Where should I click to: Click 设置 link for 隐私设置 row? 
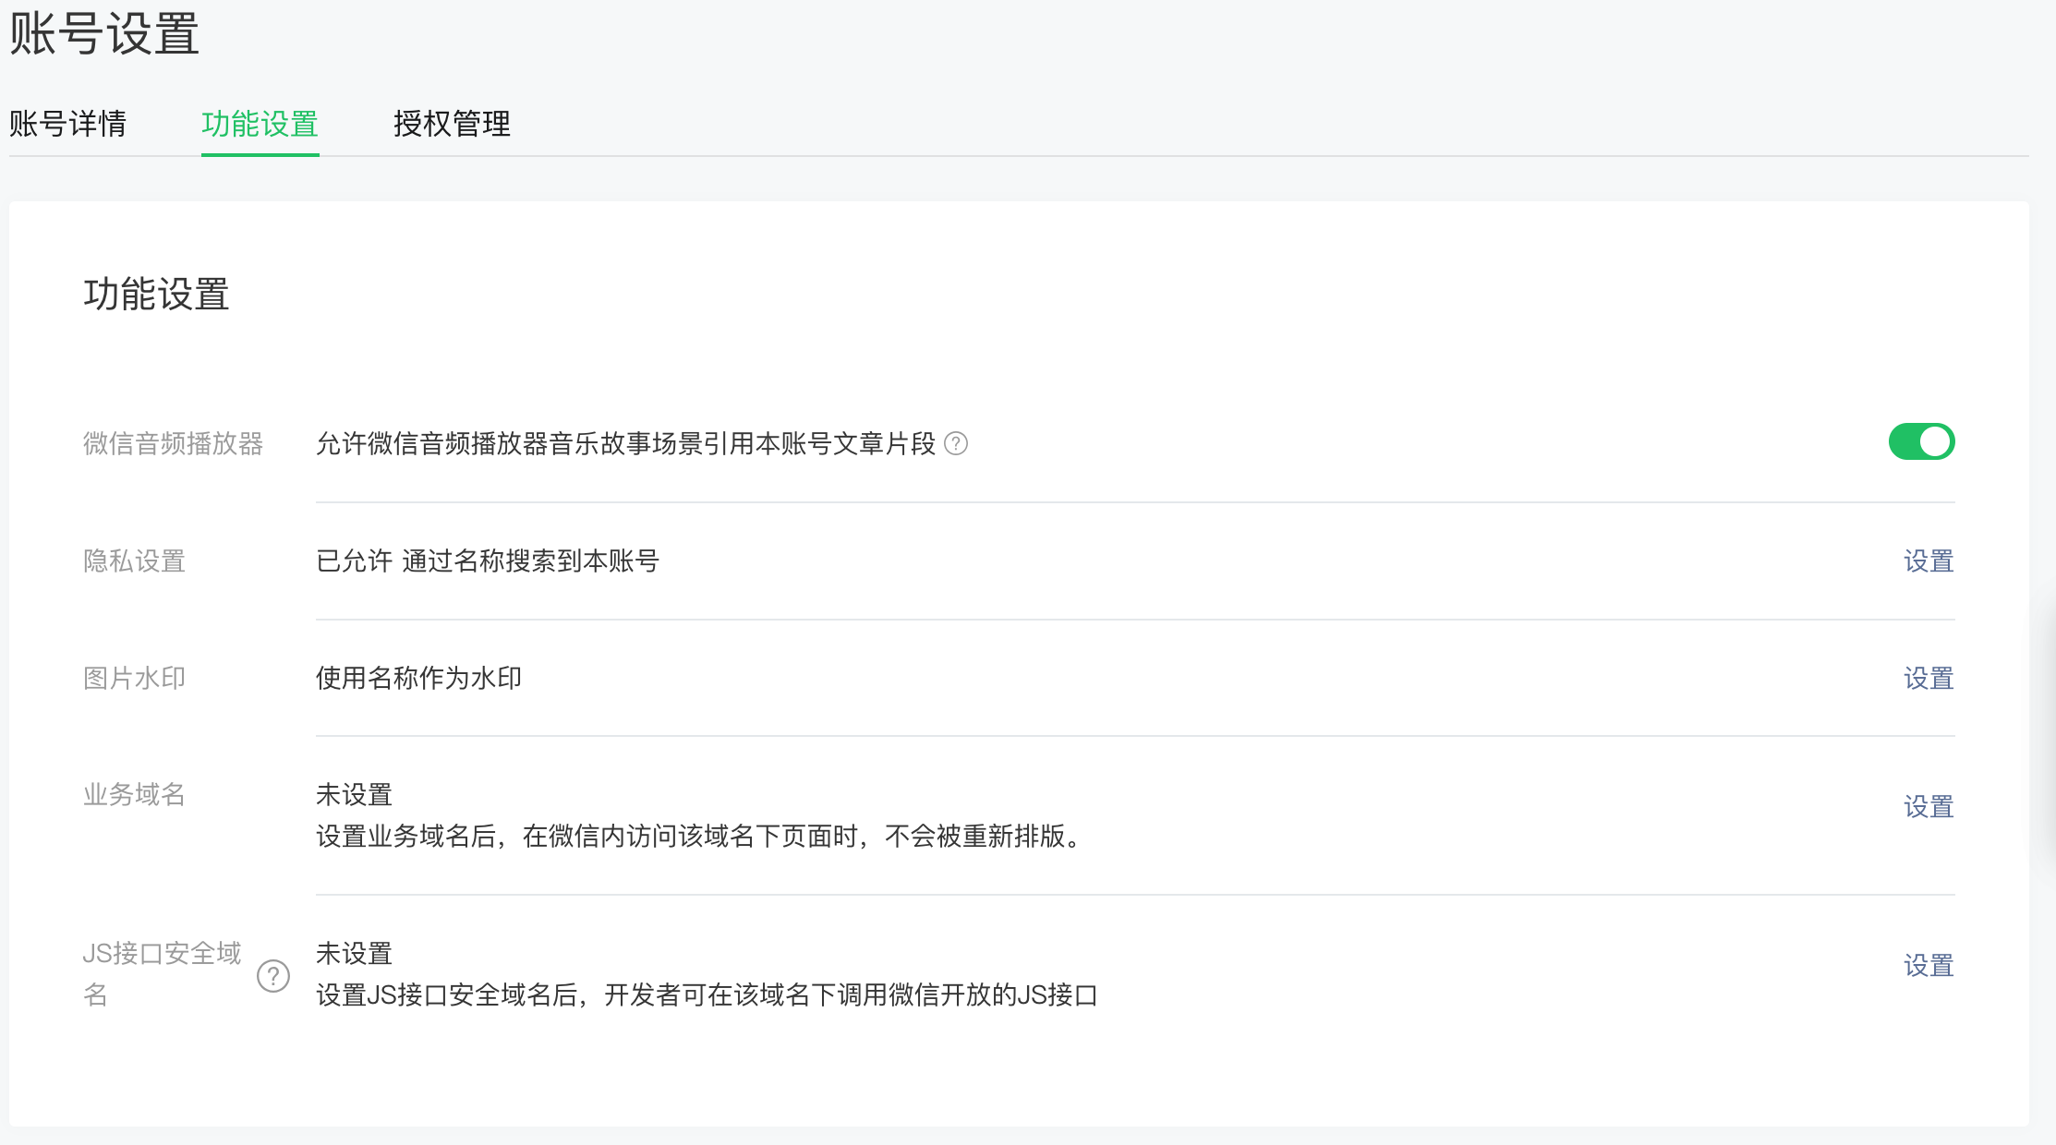(1929, 561)
